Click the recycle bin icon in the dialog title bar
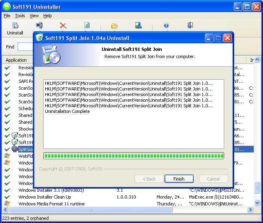263x223 pixels. click(x=39, y=37)
